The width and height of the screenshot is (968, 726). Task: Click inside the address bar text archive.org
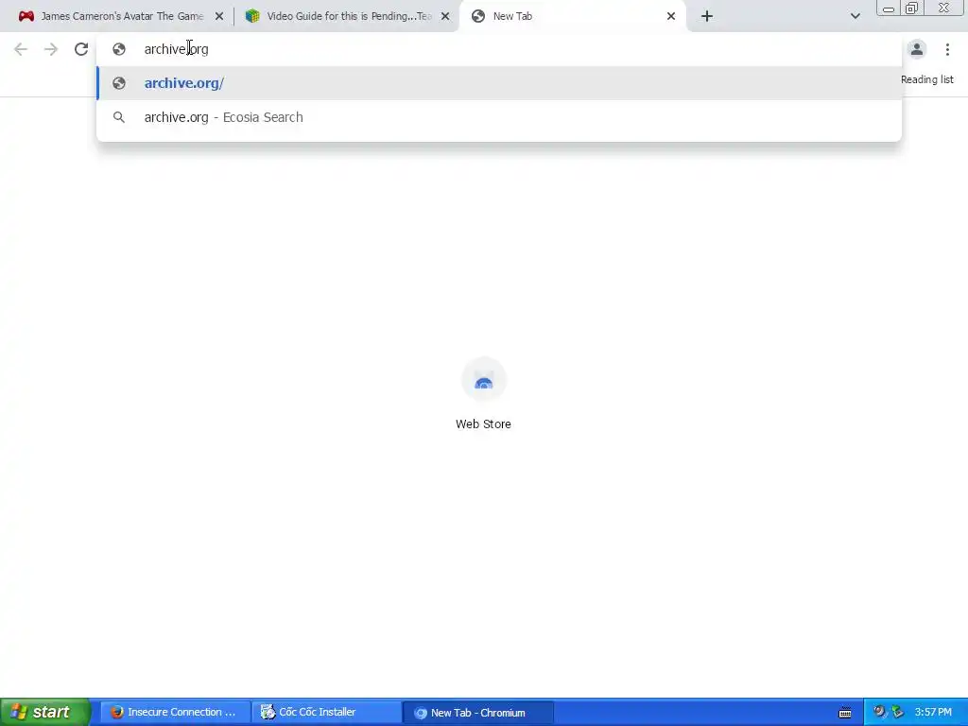click(176, 49)
